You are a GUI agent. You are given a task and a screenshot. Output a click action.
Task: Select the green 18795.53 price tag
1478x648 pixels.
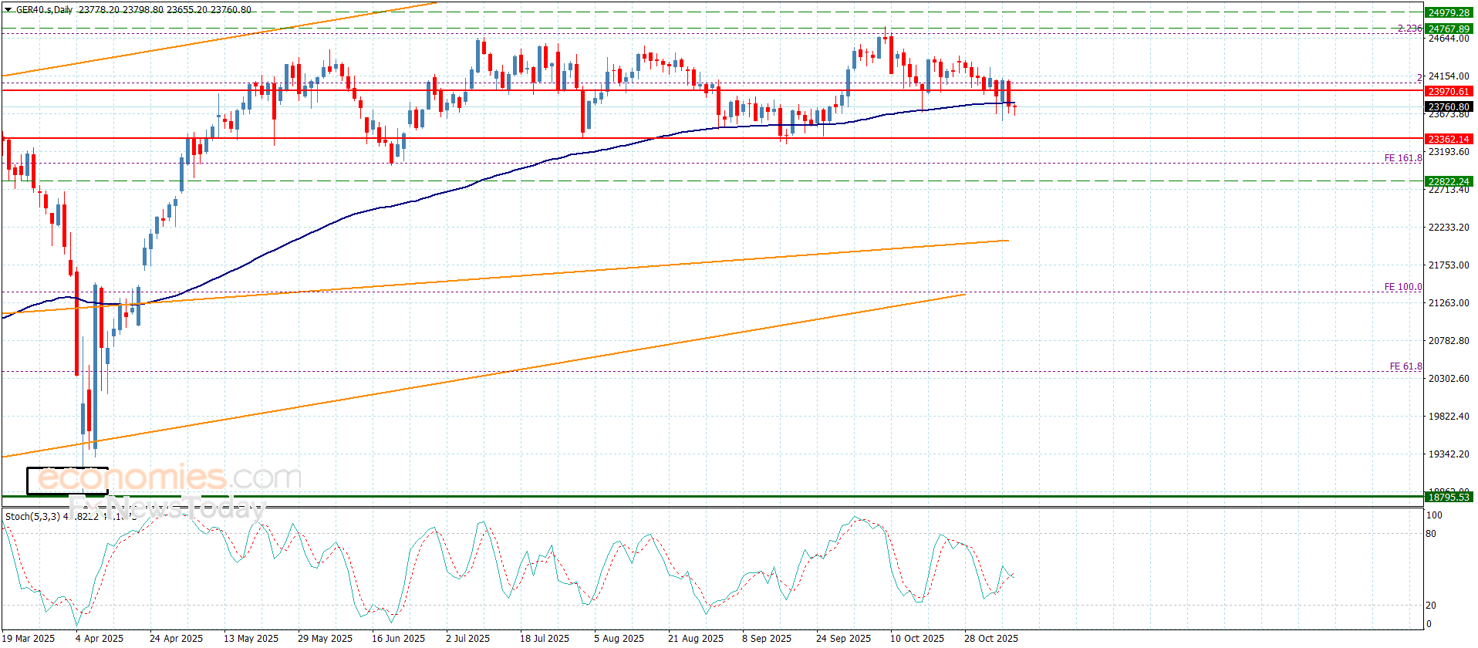[x=1448, y=497]
